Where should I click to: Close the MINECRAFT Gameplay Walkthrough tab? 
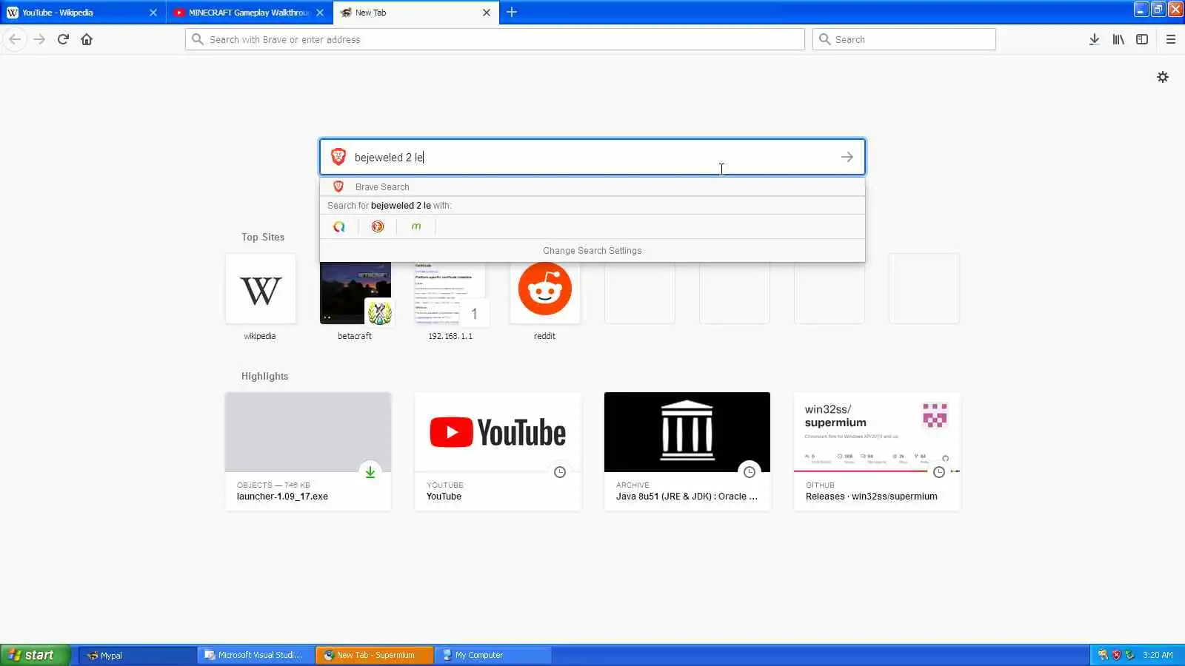(x=320, y=13)
